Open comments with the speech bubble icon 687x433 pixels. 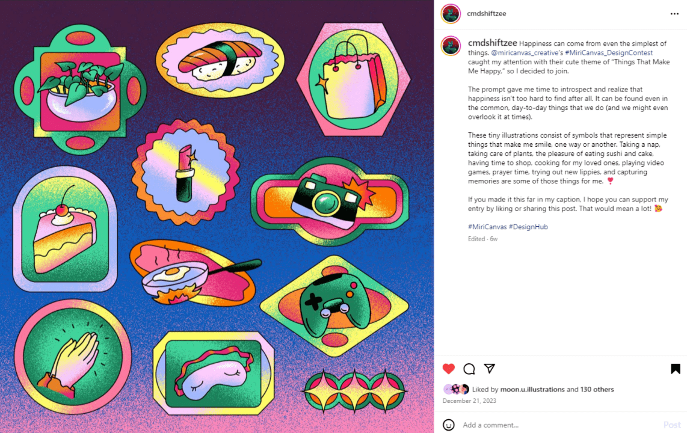click(469, 369)
